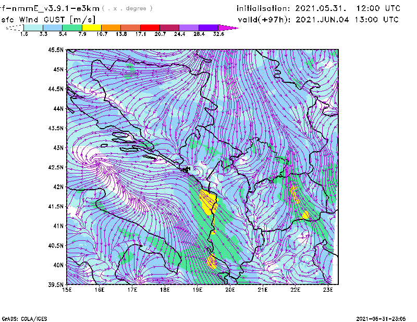Screen dimensions: 417x322
Task: Click the '20E' longitude label
Action: (230, 290)
